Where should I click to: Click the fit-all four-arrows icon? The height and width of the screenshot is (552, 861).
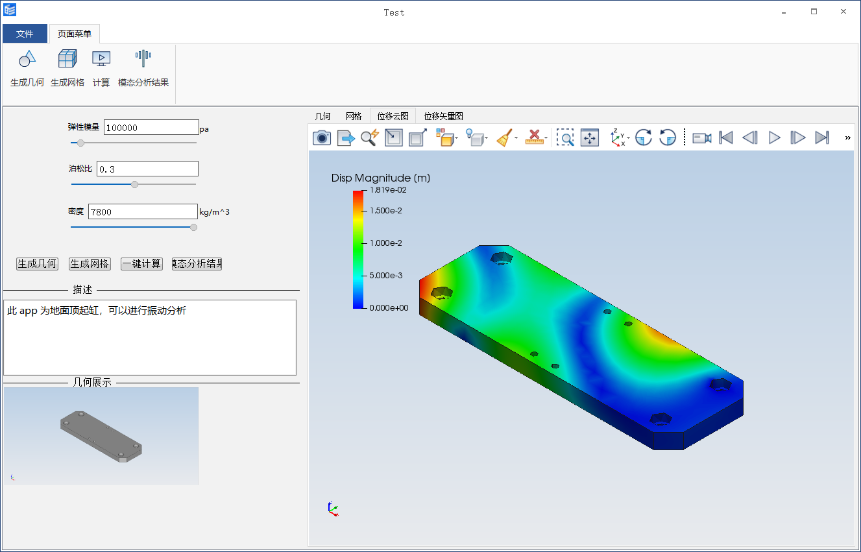click(590, 138)
